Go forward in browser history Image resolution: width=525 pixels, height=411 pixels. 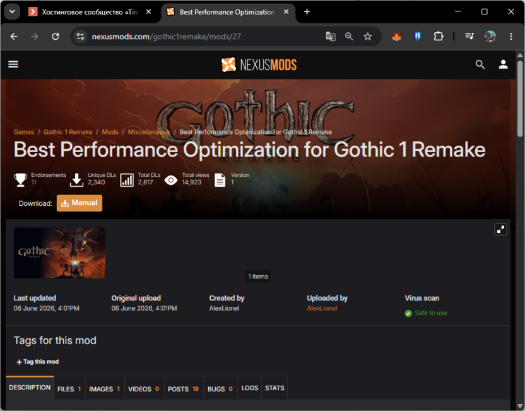pos(35,37)
